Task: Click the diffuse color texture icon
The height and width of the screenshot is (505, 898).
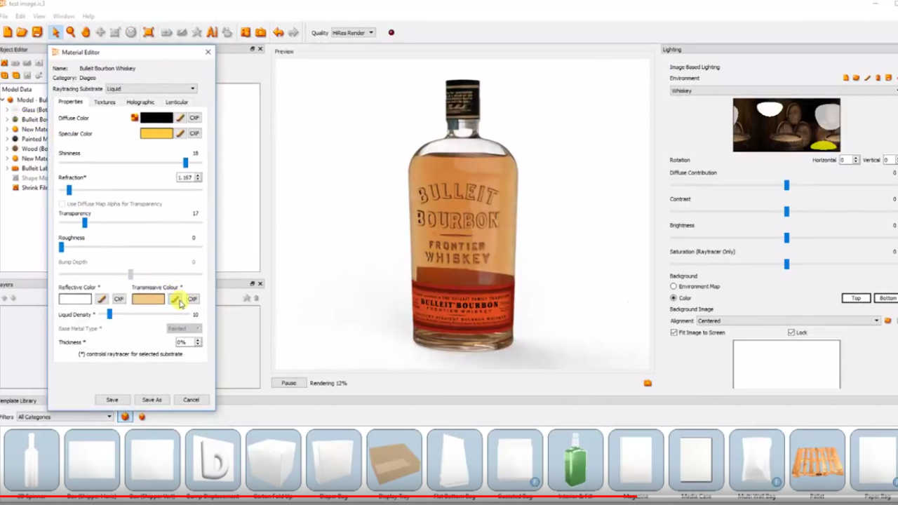Action: pyautogui.click(x=134, y=118)
